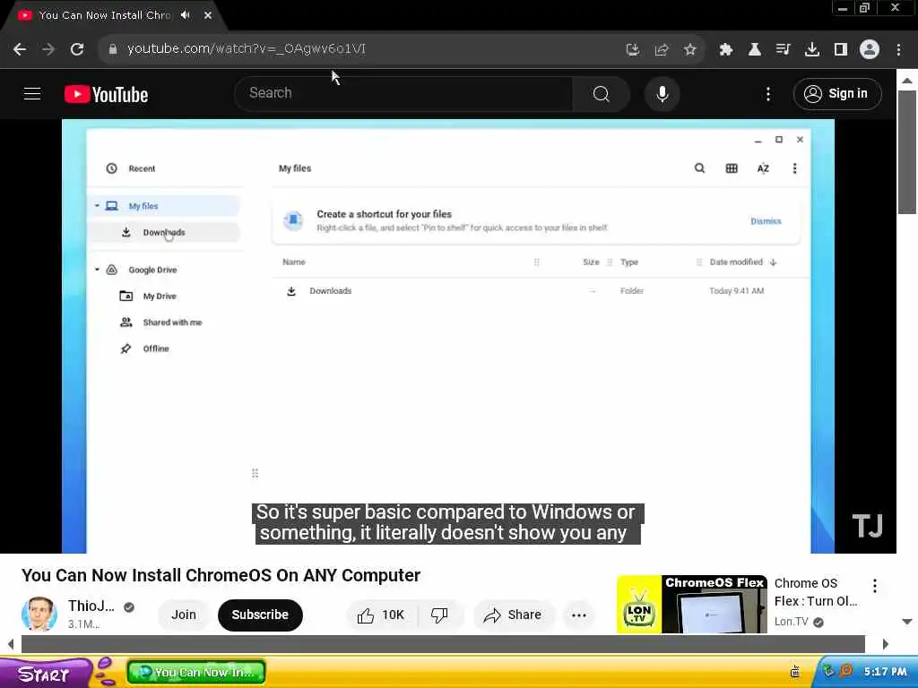Open the Extensions puzzle icon
This screenshot has width=918, height=688.
pos(726,50)
